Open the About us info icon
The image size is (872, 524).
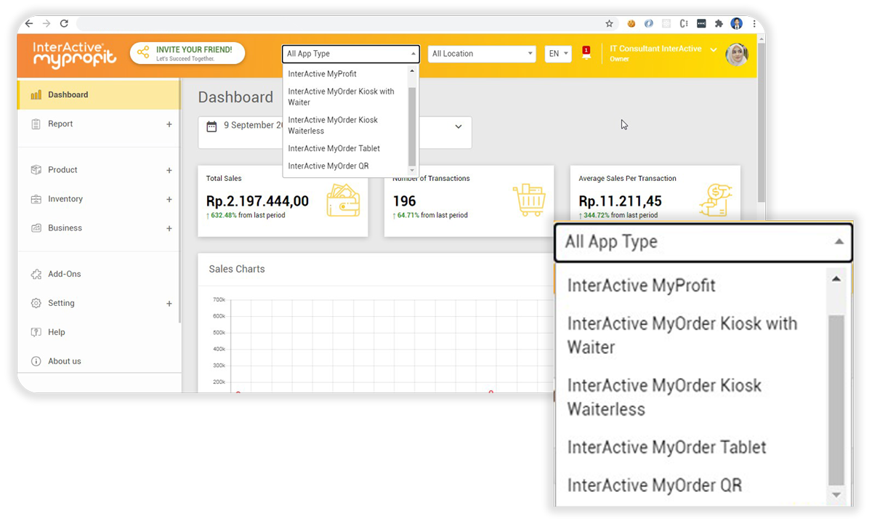[x=36, y=360]
